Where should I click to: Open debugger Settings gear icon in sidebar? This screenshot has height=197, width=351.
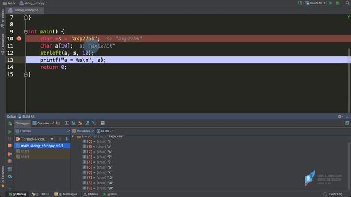10,176
